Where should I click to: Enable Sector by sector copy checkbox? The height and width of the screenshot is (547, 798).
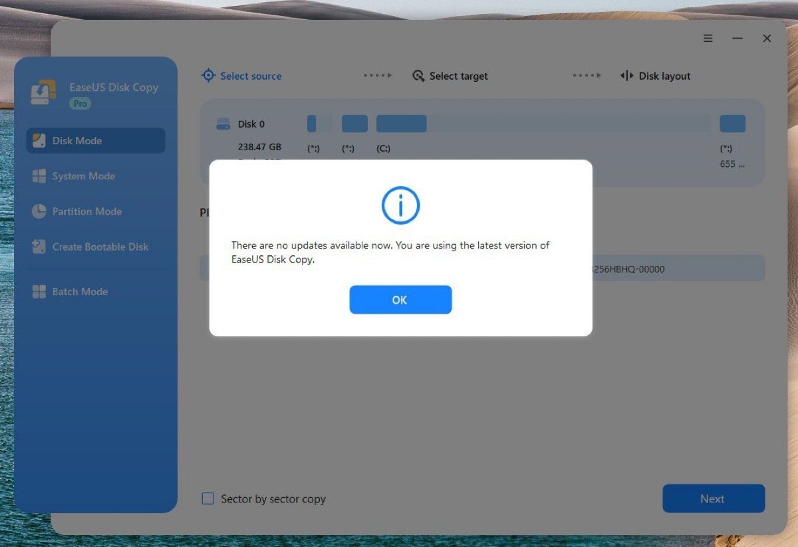(208, 498)
